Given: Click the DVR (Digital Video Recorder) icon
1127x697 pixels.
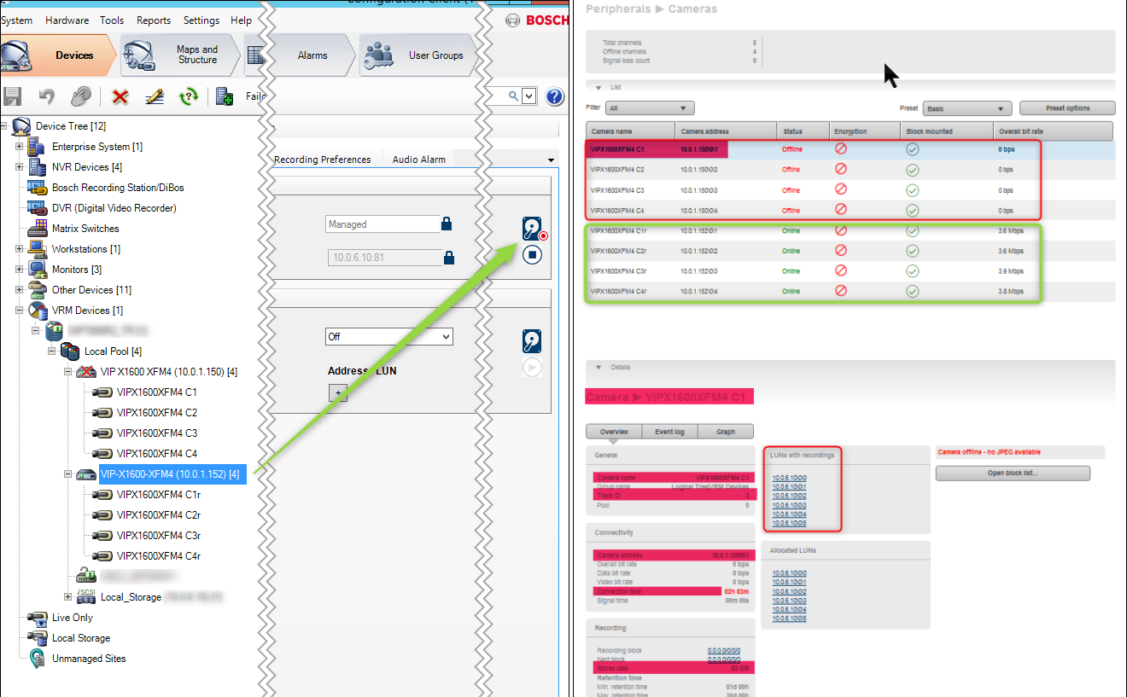Looking at the screenshot, I should [x=37, y=207].
